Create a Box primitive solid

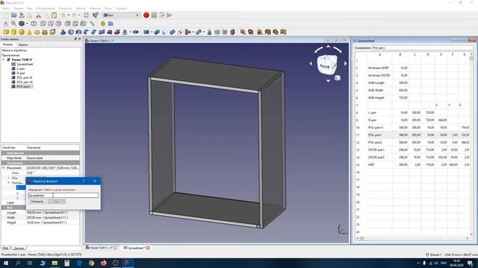coord(6,32)
